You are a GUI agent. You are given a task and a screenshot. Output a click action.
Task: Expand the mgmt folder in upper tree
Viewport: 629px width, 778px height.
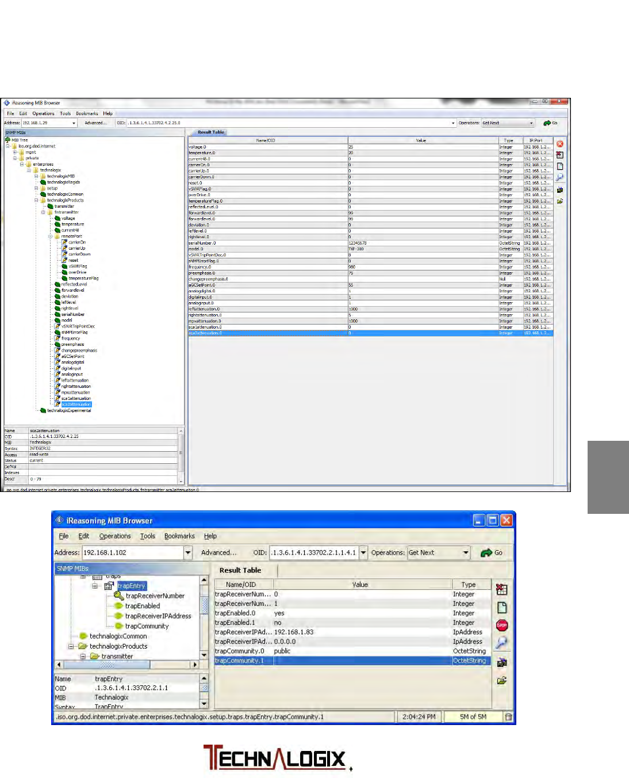pyautogui.click(x=15, y=152)
